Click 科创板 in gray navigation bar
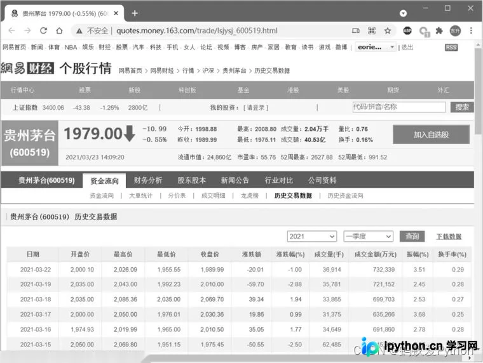The height and width of the screenshot is (363, 483). coord(187,90)
